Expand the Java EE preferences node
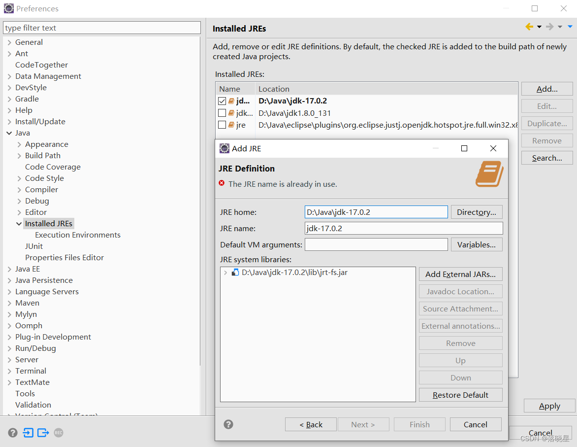577x447 pixels. click(x=9, y=270)
